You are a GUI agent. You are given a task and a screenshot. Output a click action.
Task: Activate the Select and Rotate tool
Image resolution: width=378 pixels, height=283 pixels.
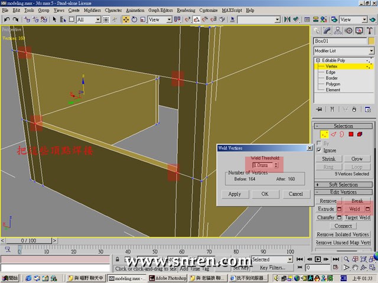(x=134, y=19)
